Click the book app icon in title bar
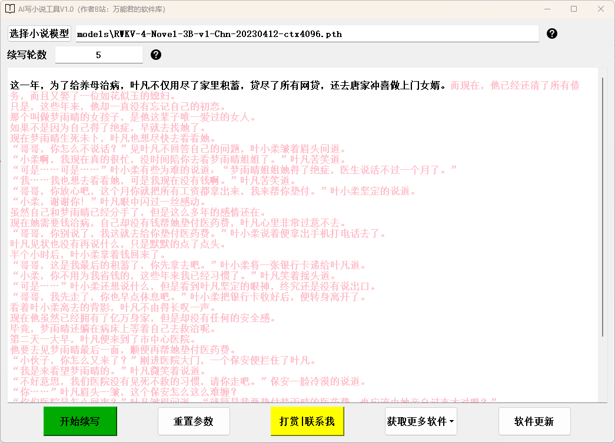The image size is (615, 443). 10,9
